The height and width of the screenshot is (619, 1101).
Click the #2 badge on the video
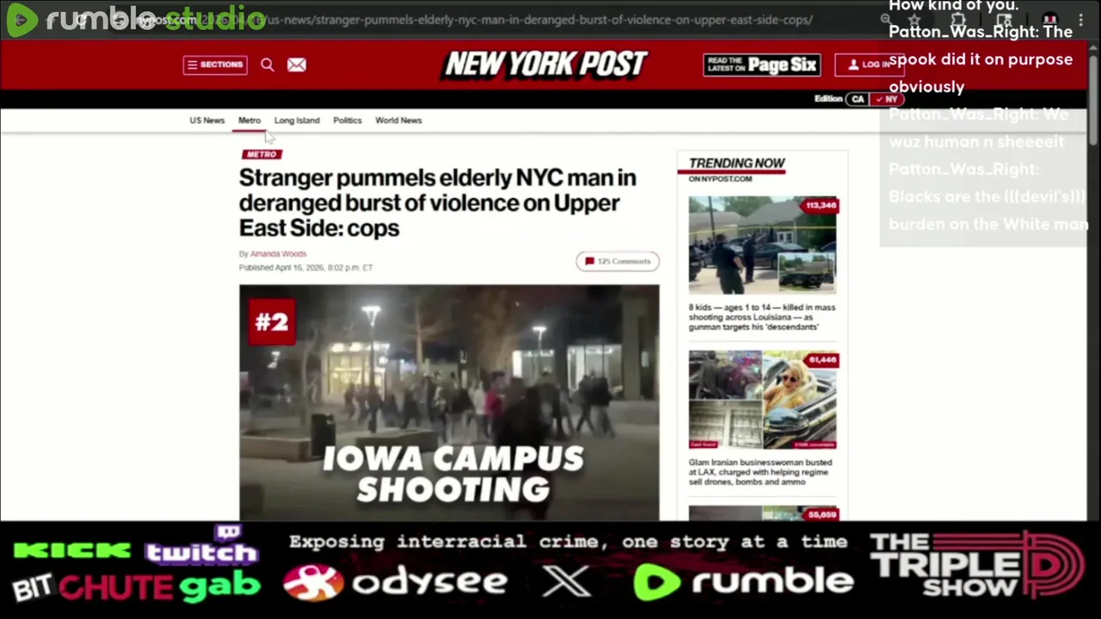pyautogui.click(x=272, y=322)
